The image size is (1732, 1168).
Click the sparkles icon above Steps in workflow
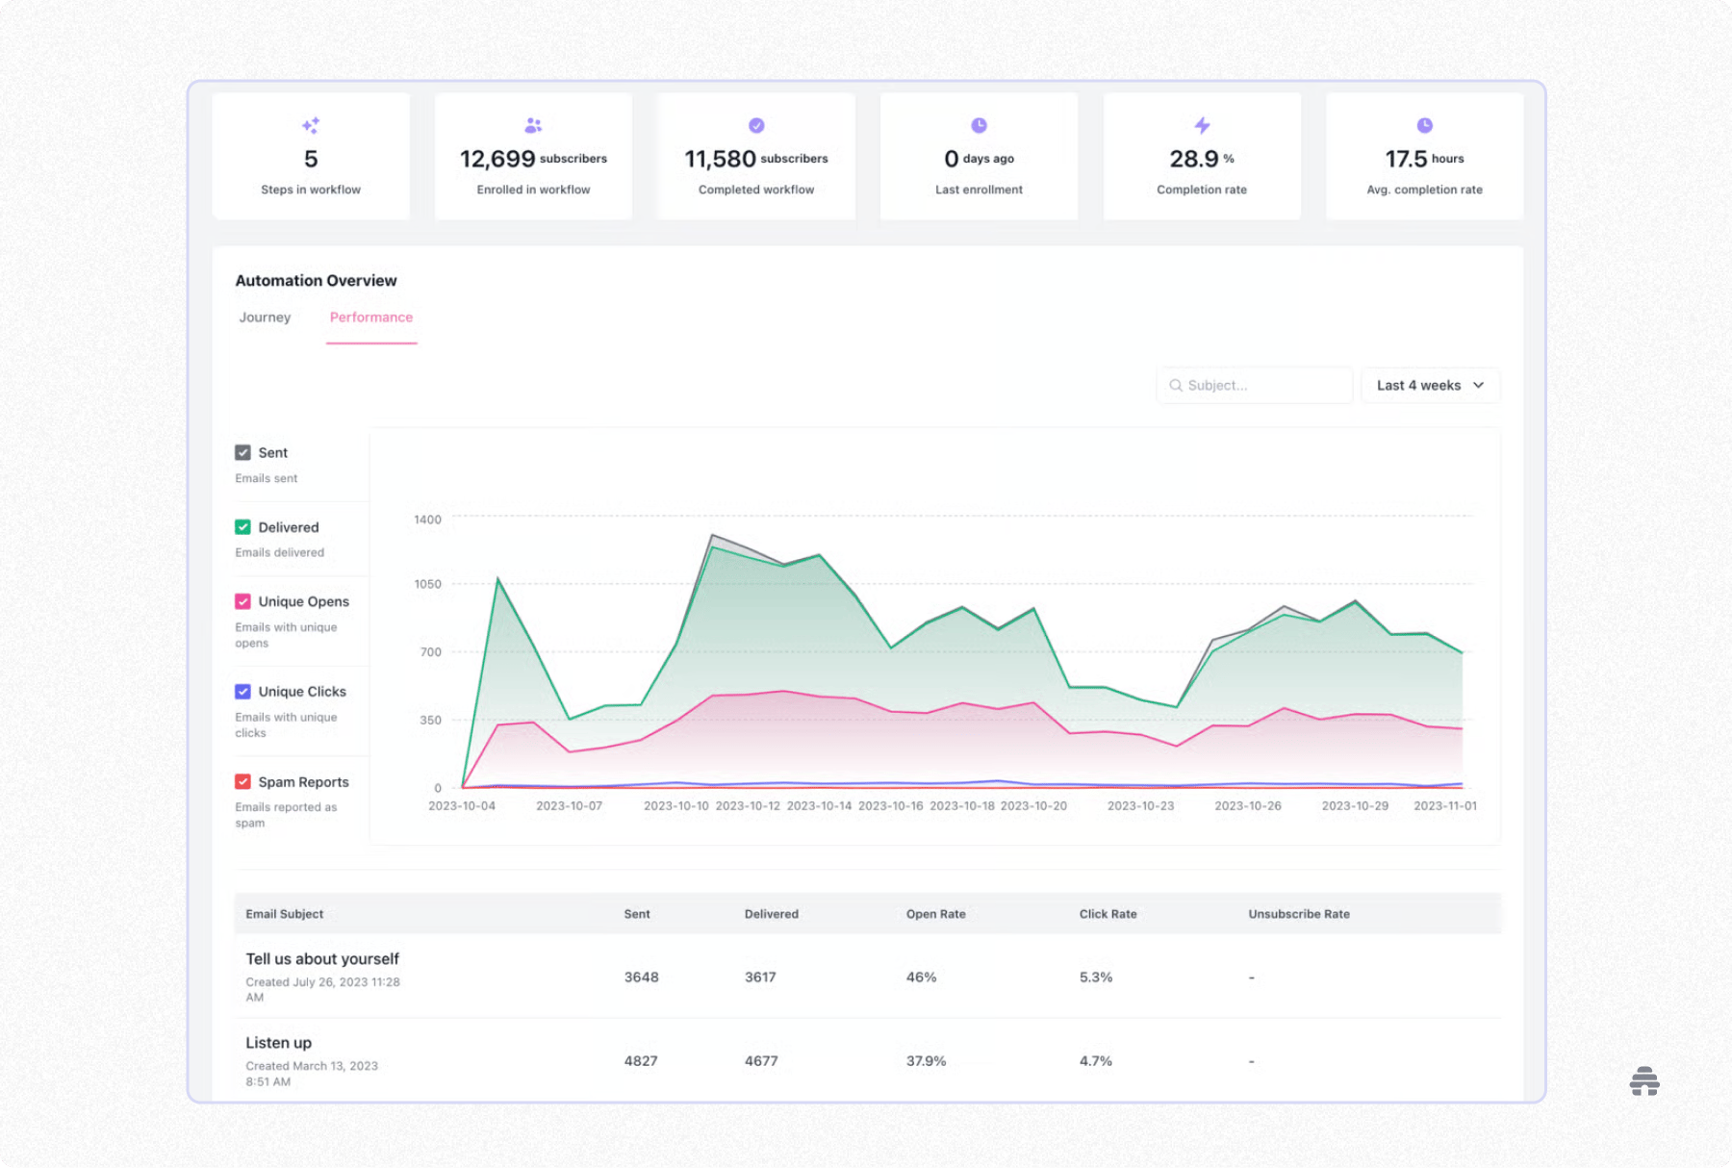311,124
